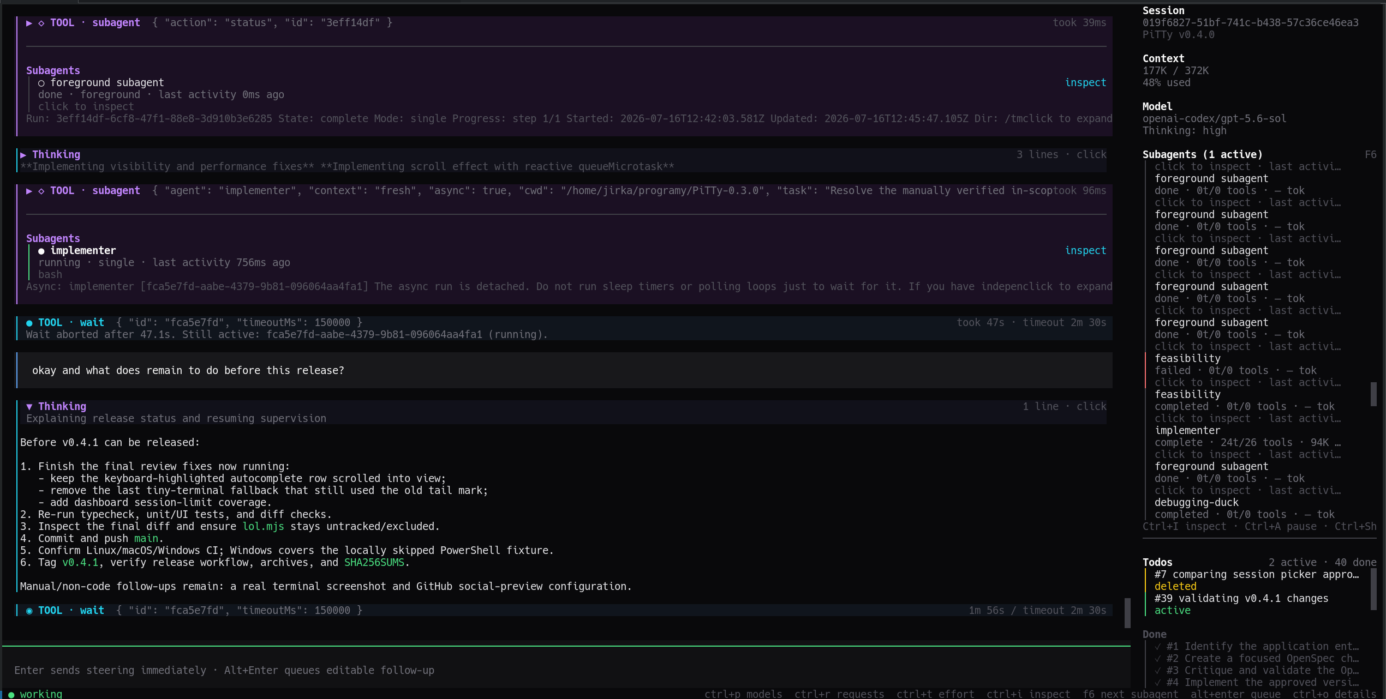The height and width of the screenshot is (699, 1386).
Task: Expand the Run 3eff14df output line
Action: point(569,119)
